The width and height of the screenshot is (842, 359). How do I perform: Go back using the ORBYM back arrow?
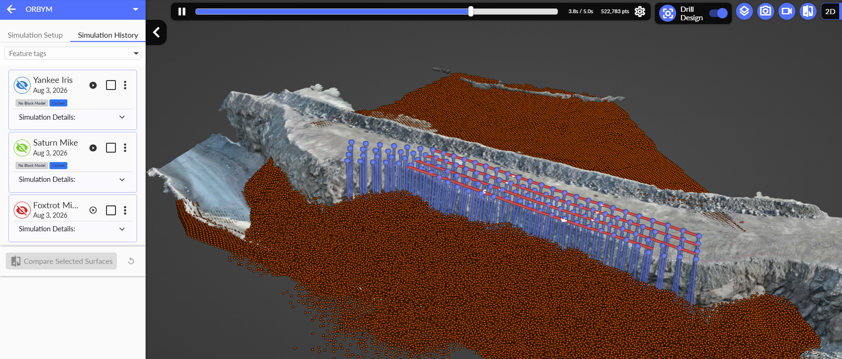click(11, 9)
